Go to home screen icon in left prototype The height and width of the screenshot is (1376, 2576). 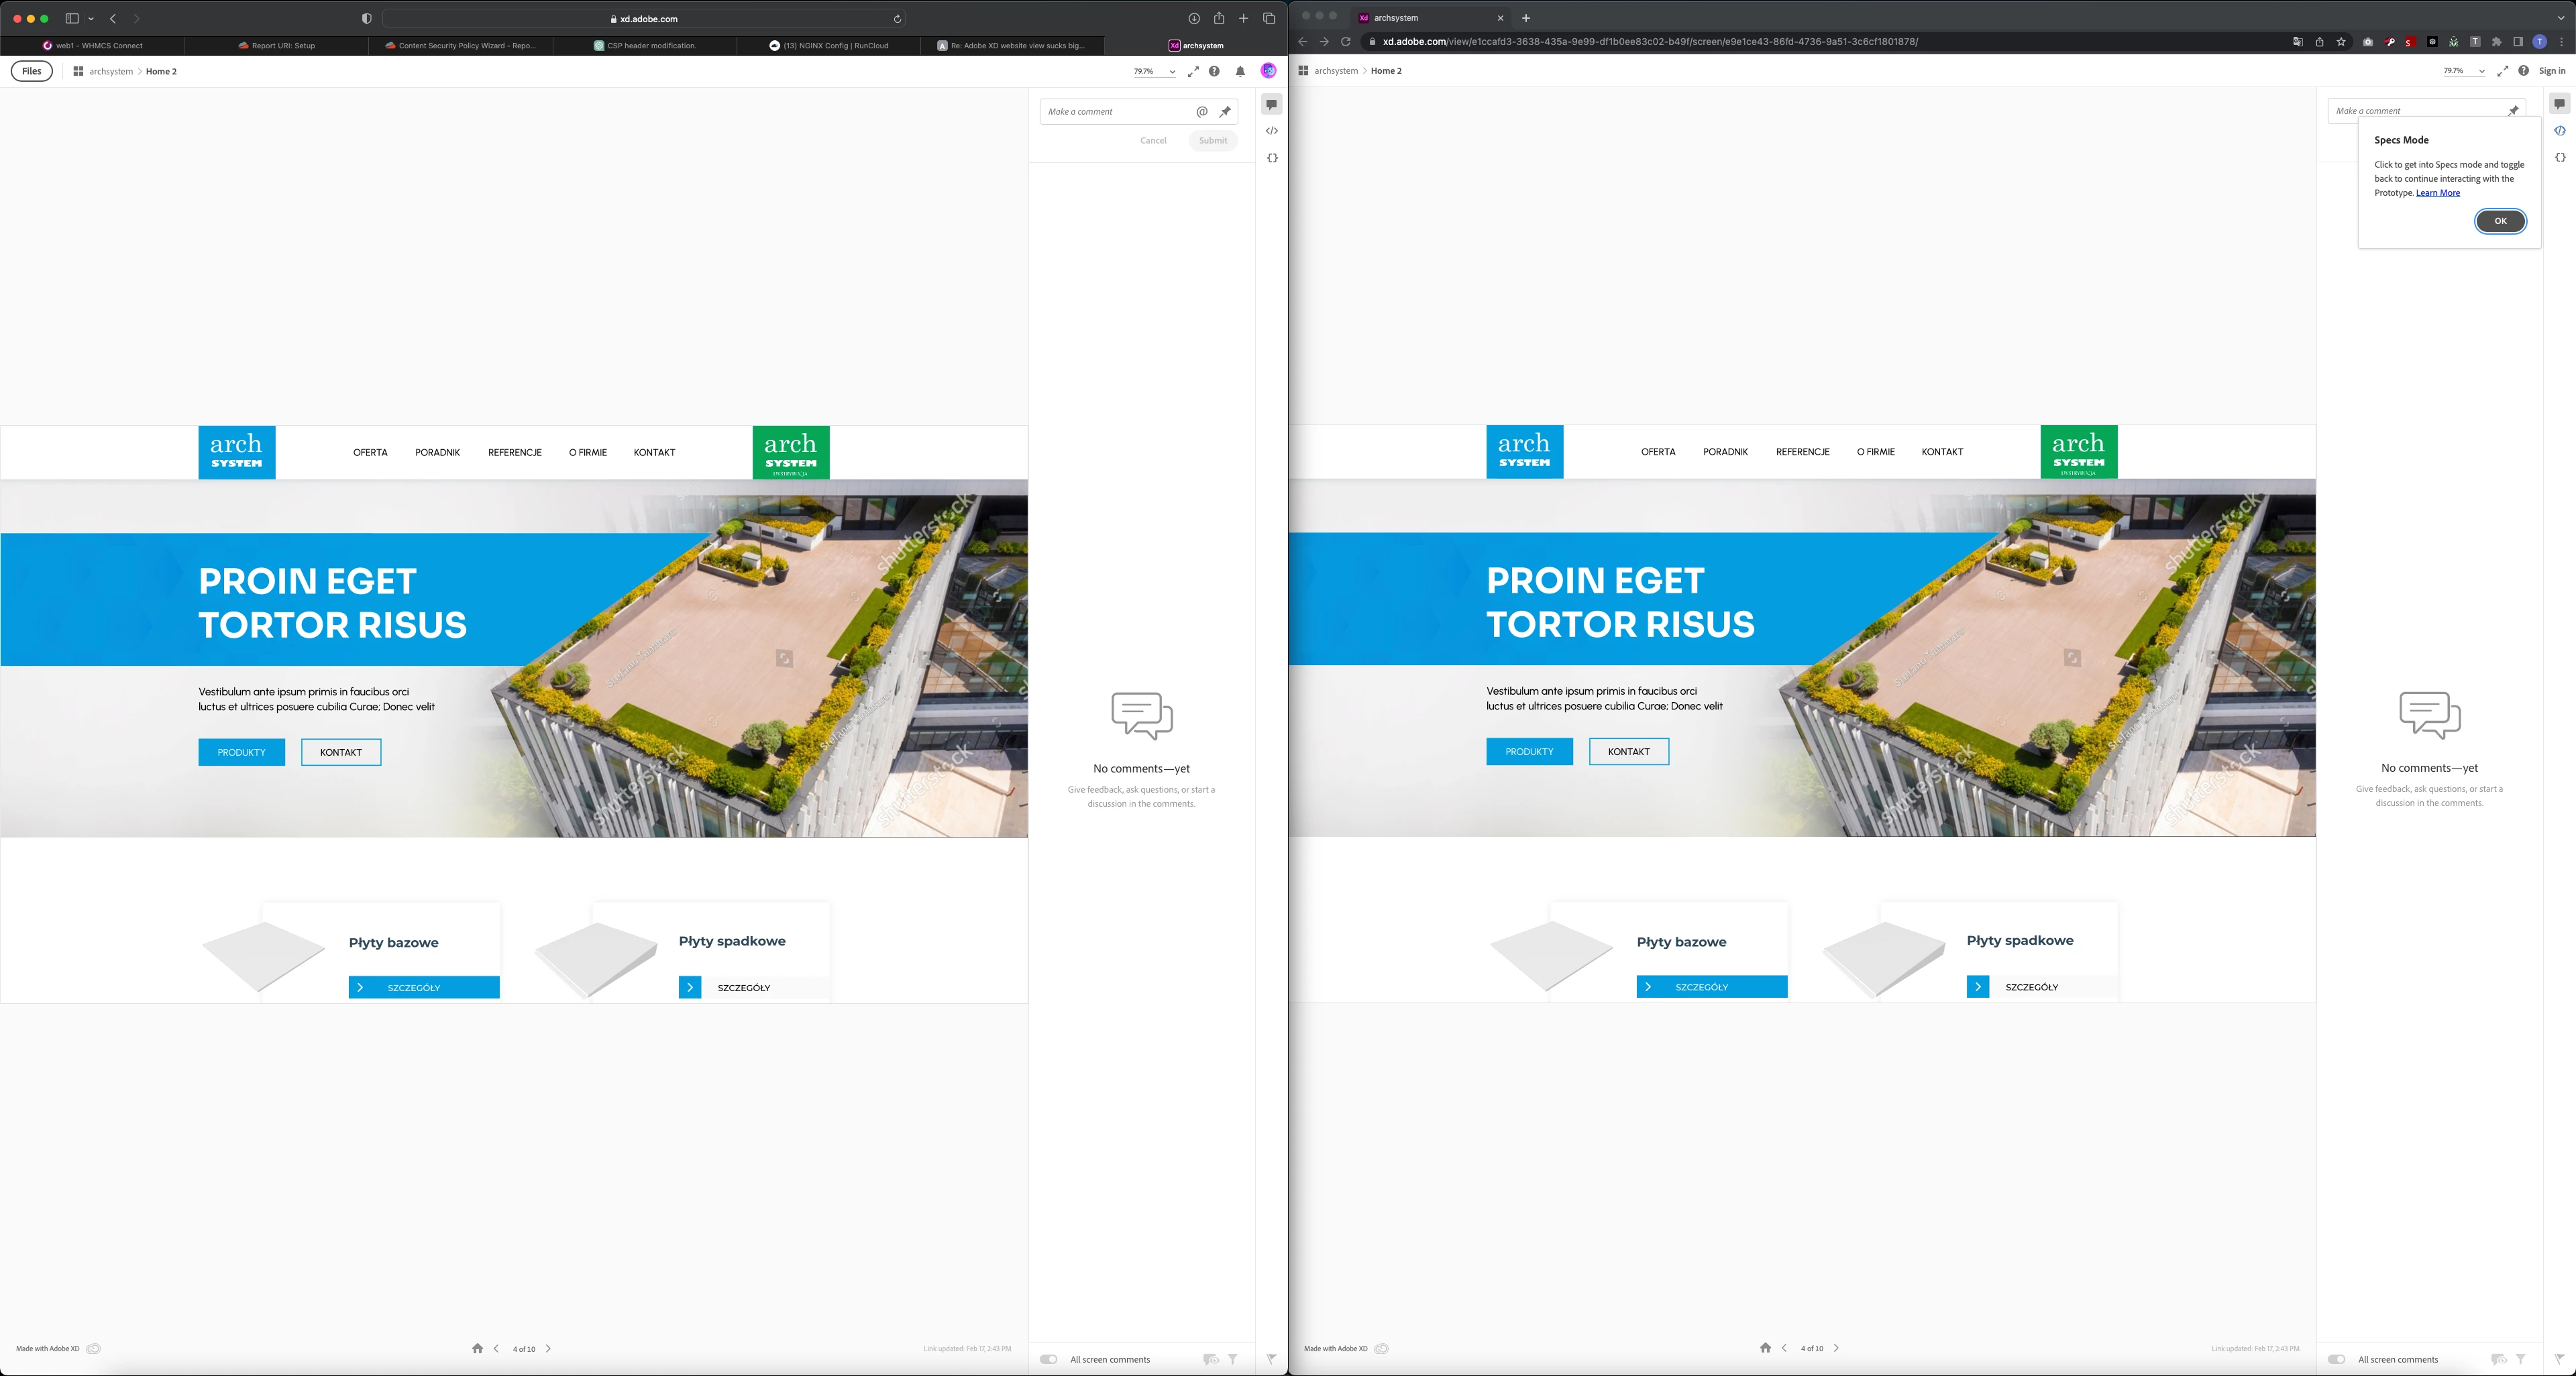pyautogui.click(x=477, y=1348)
